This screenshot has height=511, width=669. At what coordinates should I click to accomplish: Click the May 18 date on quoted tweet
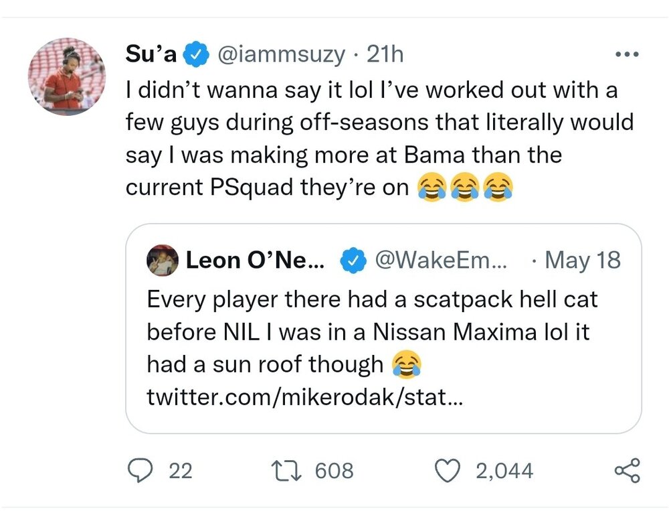point(583,260)
